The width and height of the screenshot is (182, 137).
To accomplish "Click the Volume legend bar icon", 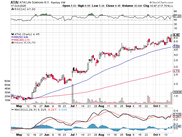I will (12, 42).
